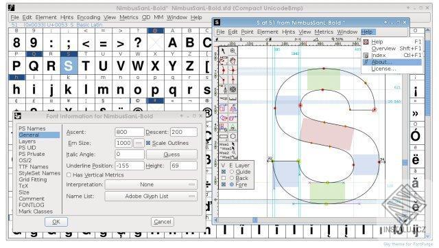Viewport: 439px width, 248px height.
Task: Open CID menu in main window
Action: (146, 17)
